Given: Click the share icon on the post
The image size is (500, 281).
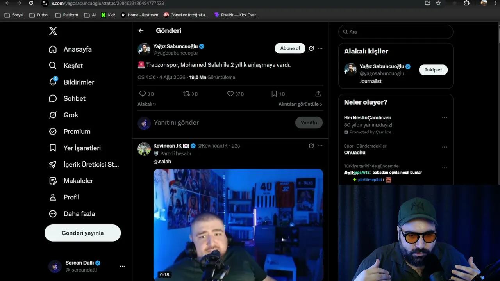Looking at the screenshot, I should (x=318, y=94).
